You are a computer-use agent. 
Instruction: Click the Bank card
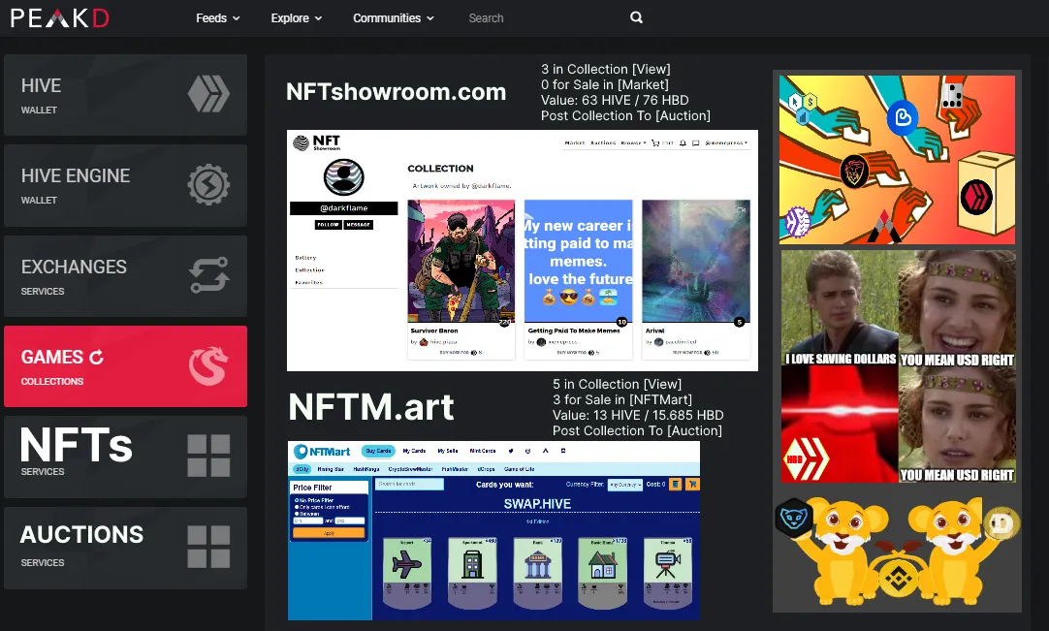[x=537, y=573]
